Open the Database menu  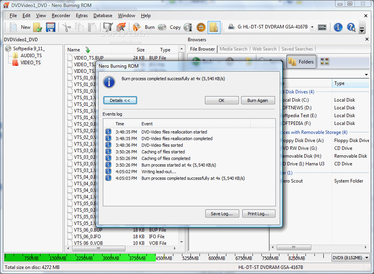[103, 16]
